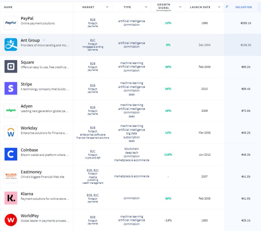Click the Klarna pink K logo
The image size is (261, 231).
point(11,198)
